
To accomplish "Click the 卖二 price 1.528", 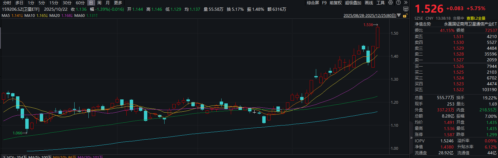I will click(x=458, y=54).
